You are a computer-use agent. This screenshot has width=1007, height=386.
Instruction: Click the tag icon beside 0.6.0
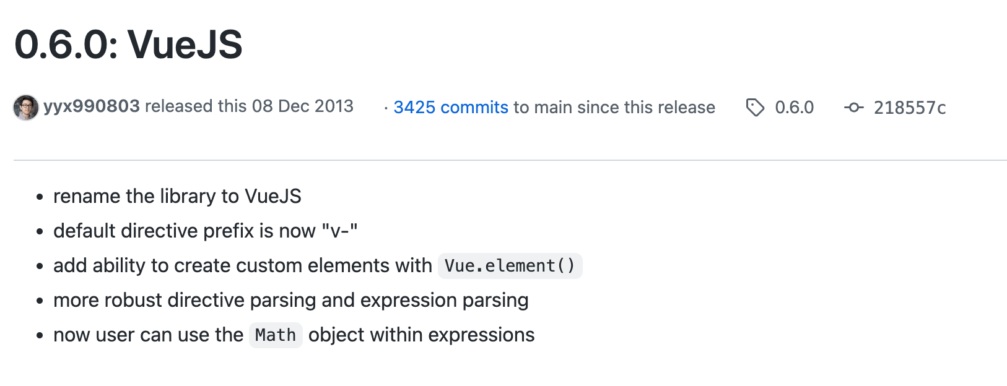755,108
